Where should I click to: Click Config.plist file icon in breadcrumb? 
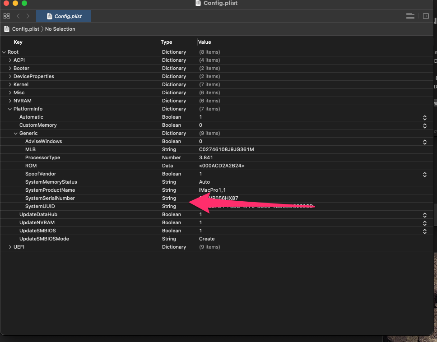tap(7, 29)
